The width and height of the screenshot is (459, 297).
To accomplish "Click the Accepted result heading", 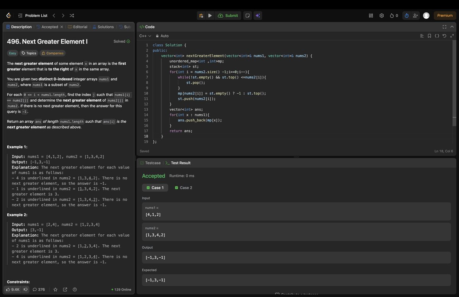I will 153,176.
